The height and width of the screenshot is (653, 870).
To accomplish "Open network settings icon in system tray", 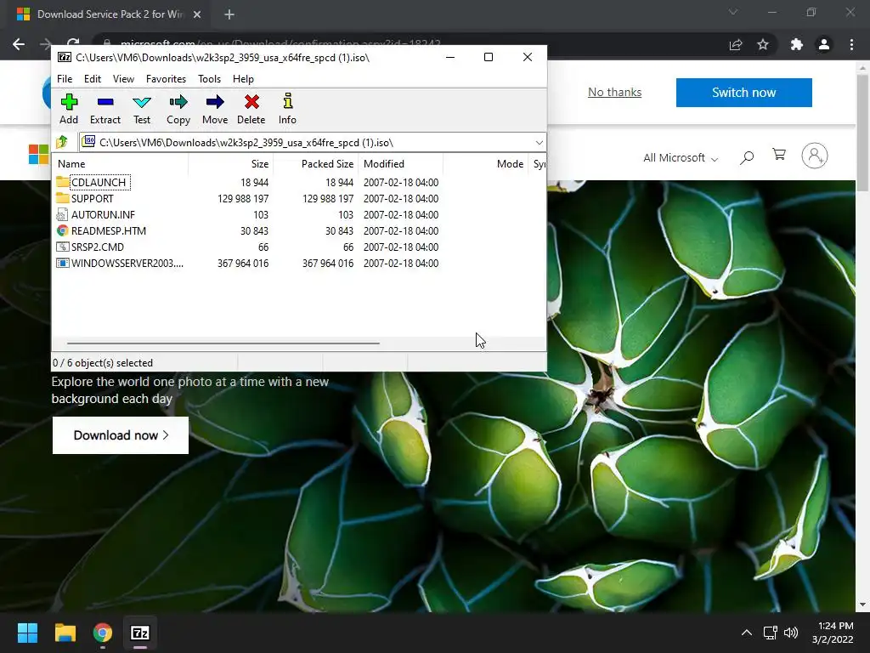I will coord(770,633).
